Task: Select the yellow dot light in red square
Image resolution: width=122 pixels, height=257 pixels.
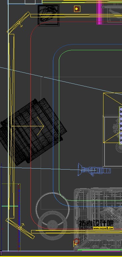Action: [x=77, y=9]
